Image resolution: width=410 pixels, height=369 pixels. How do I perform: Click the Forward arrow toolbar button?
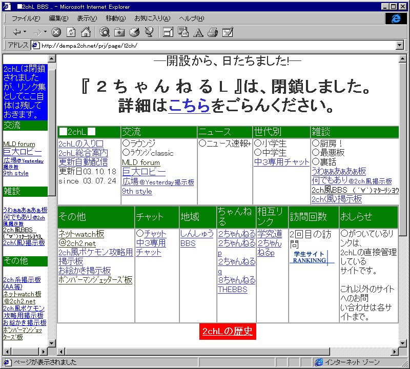tap(37, 32)
